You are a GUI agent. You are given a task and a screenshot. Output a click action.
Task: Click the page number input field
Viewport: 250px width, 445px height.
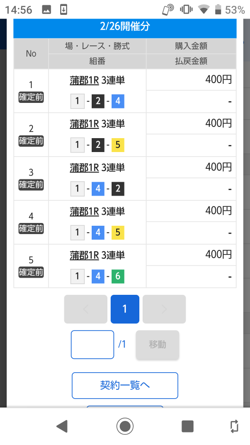click(93, 344)
